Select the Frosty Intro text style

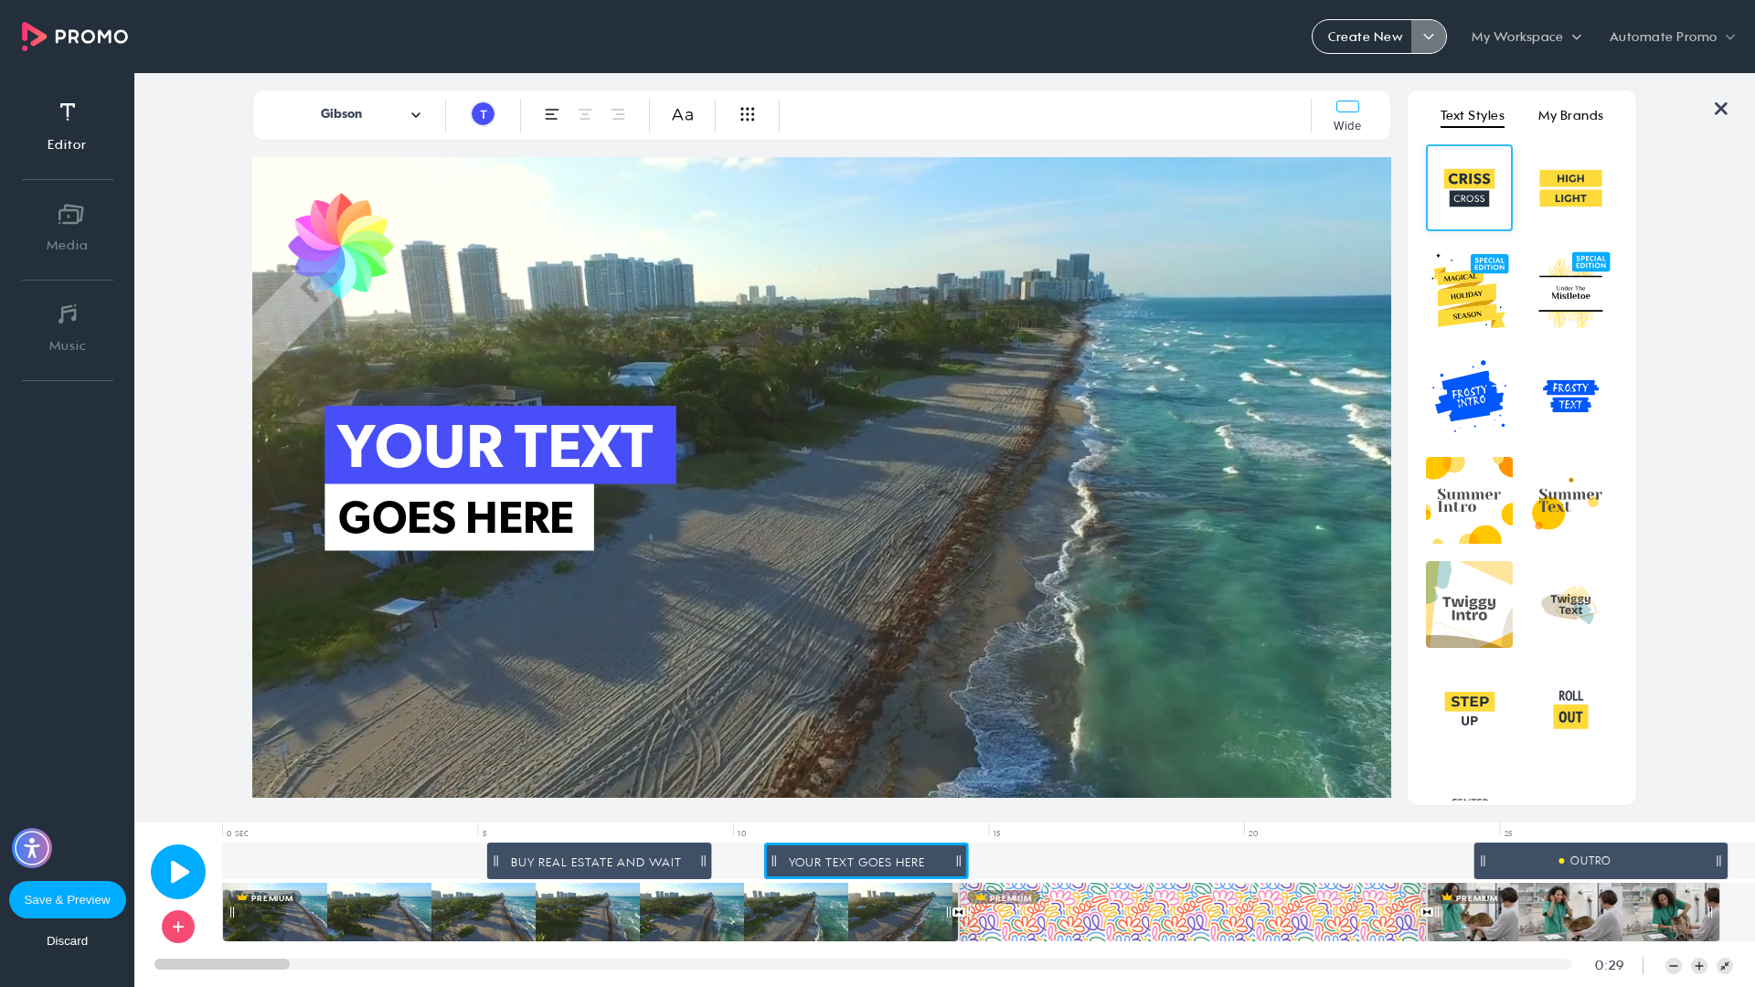[x=1469, y=397]
